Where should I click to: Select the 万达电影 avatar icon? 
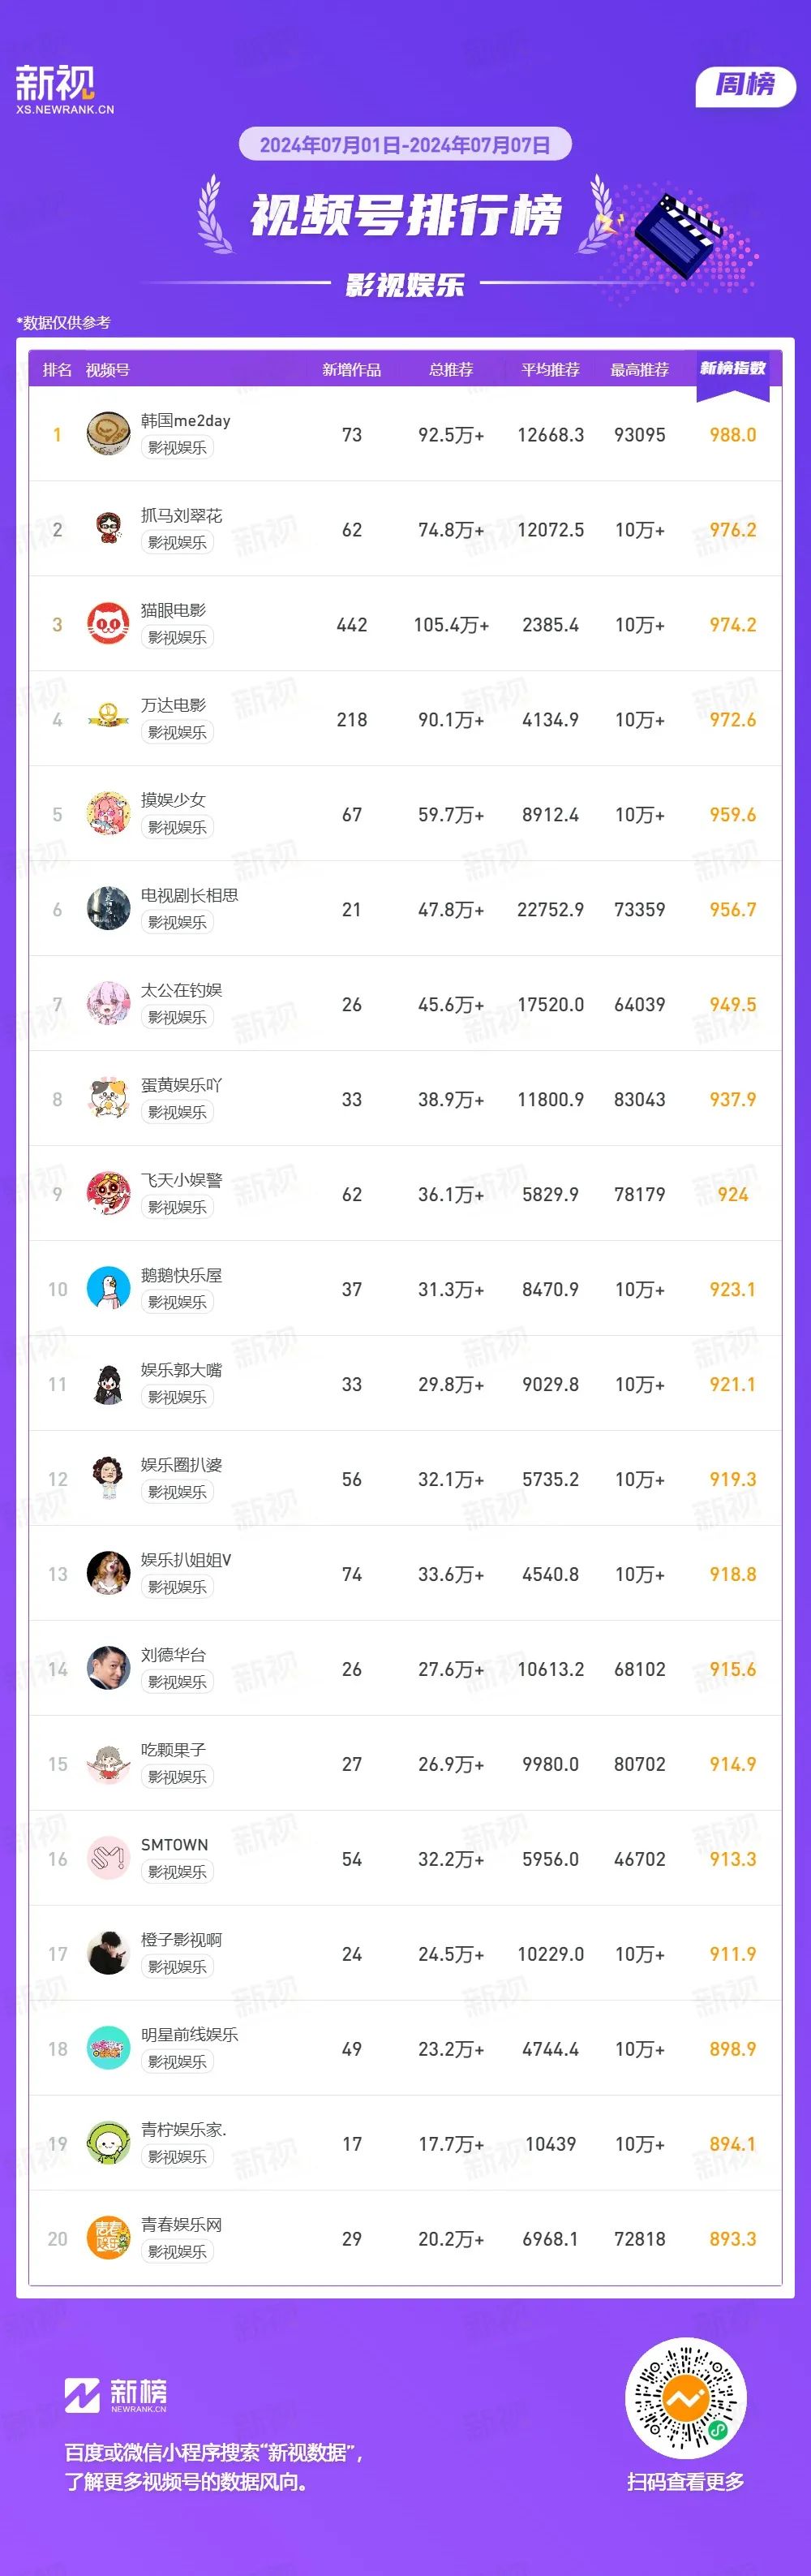click(108, 719)
